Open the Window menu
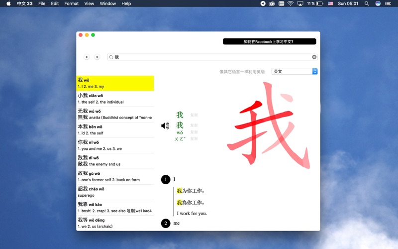398x249 pixels. point(107,3)
